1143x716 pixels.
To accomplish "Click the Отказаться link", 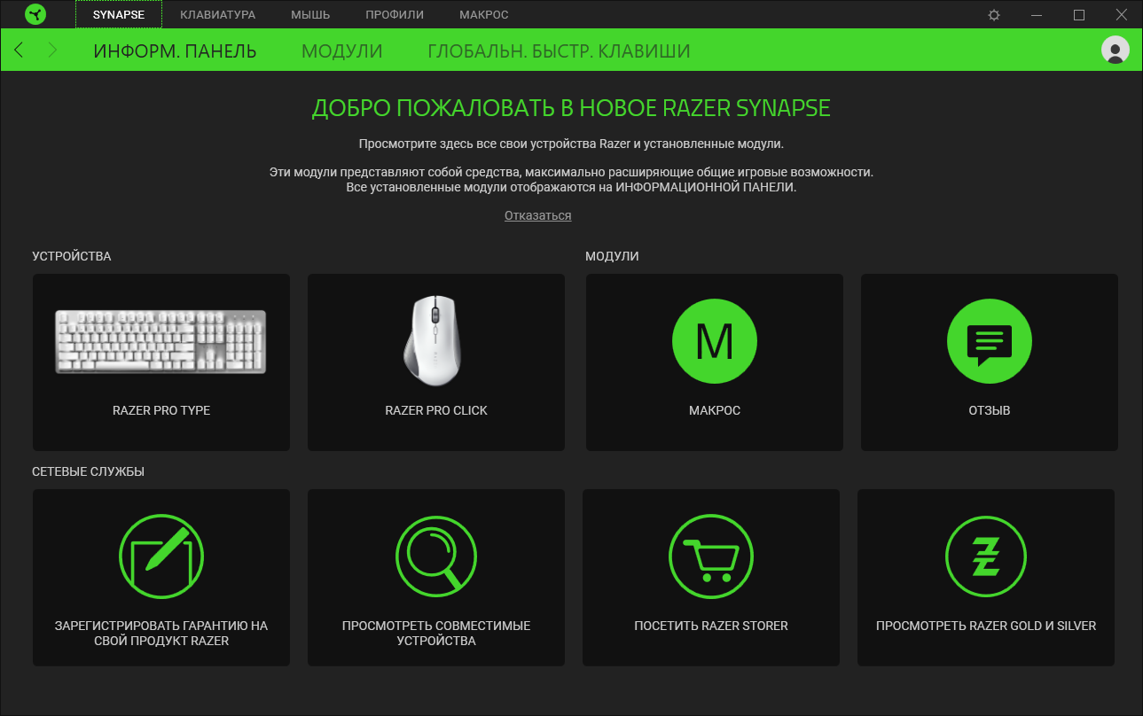I will pos(538,215).
